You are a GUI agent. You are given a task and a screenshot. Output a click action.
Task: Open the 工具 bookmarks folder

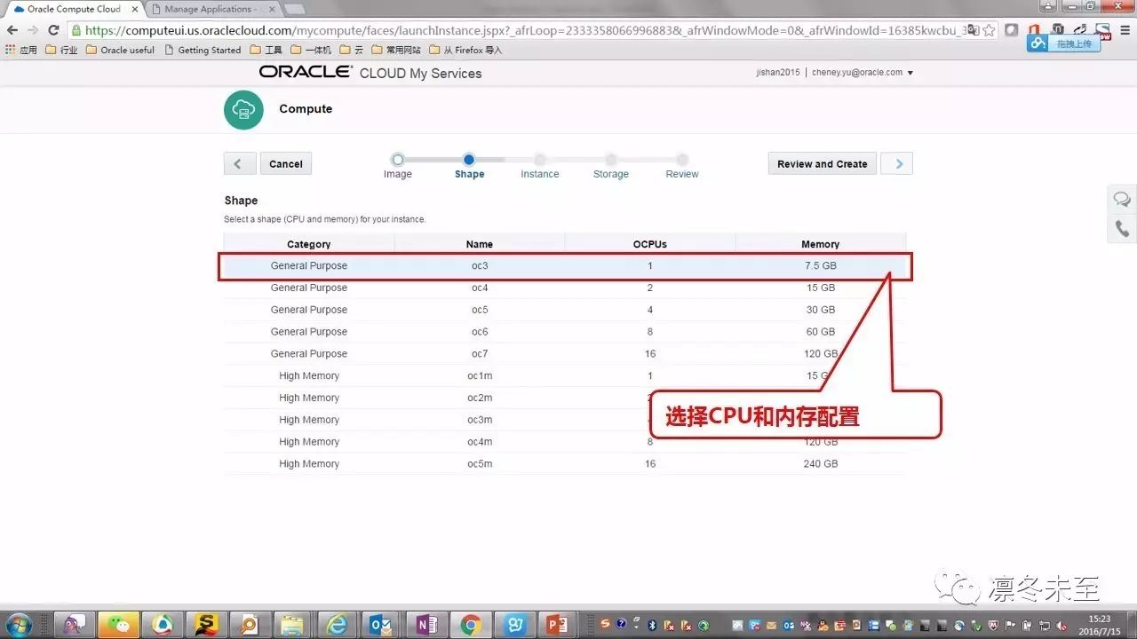pos(266,51)
